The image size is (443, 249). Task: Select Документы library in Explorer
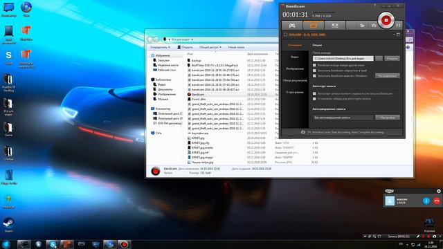[163, 89]
